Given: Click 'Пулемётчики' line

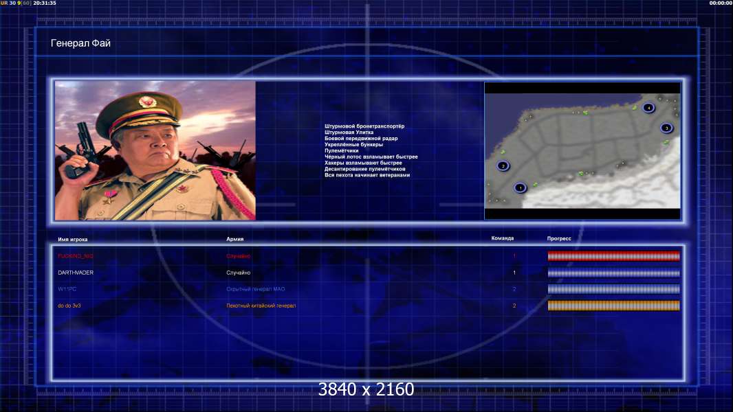Looking at the screenshot, I should [x=341, y=150].
